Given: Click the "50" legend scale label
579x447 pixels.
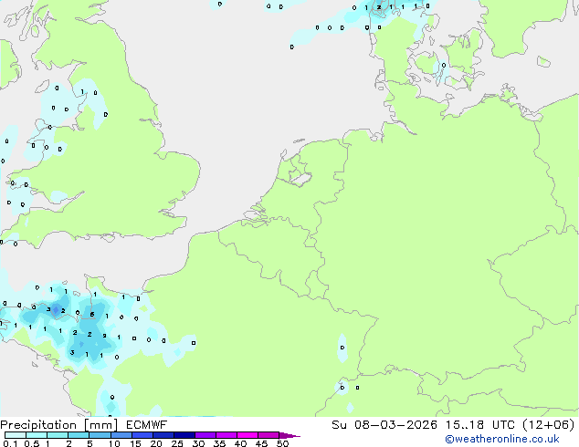Looking at the screenshot, I should pos(282,443).
